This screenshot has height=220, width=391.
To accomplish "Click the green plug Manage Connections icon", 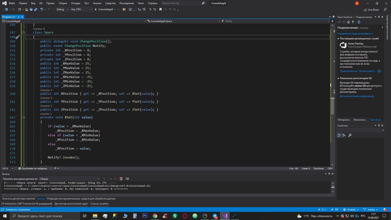I will pos(353,22).
